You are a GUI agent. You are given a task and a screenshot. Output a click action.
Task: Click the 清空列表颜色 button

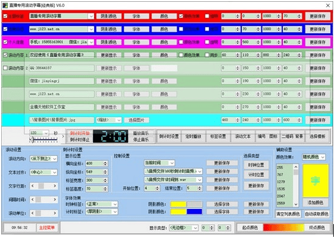[288, 214]
